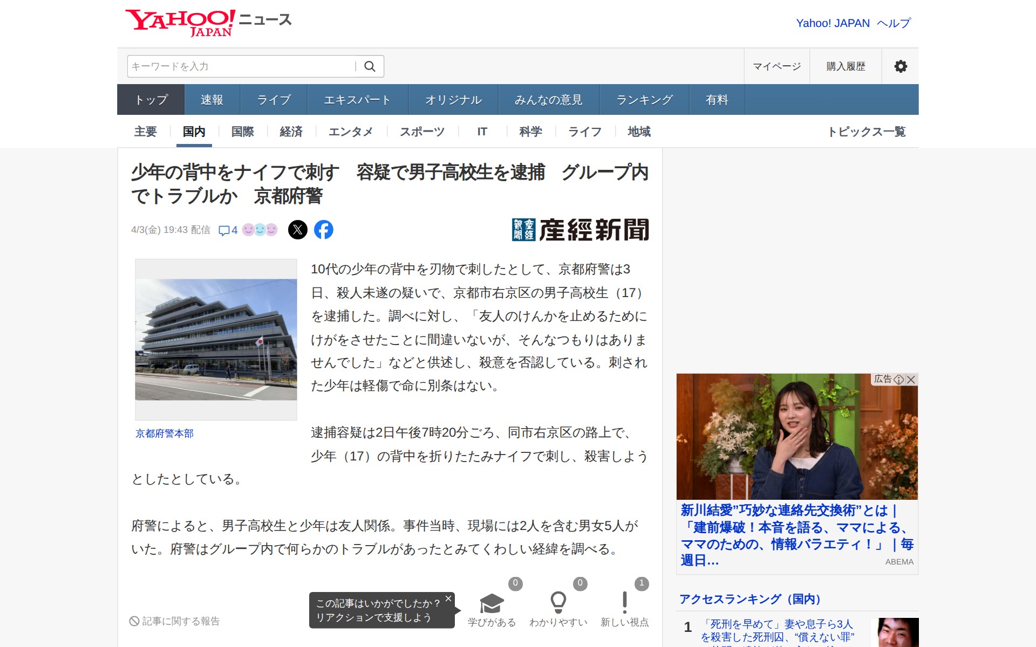Click the Kyoto police headquarters photo
Screen dimensions: 1036x647
(x=216, y=339)
